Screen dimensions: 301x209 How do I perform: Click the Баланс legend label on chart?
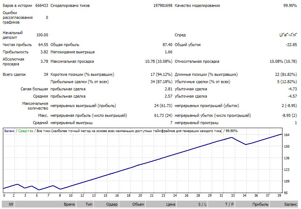9,131
